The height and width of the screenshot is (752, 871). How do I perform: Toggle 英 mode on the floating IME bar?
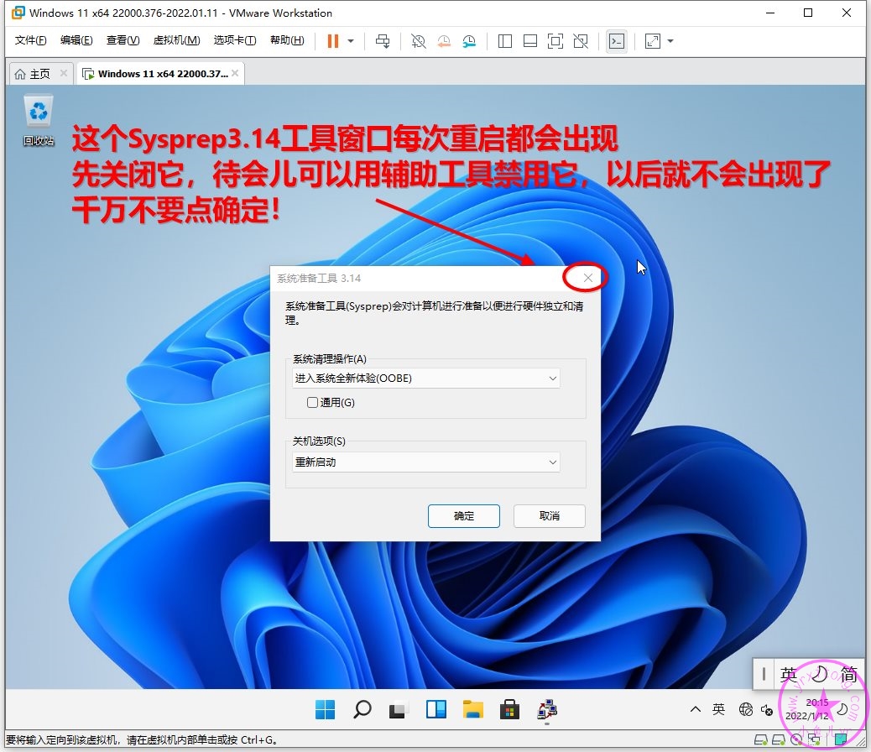point(789,675)
